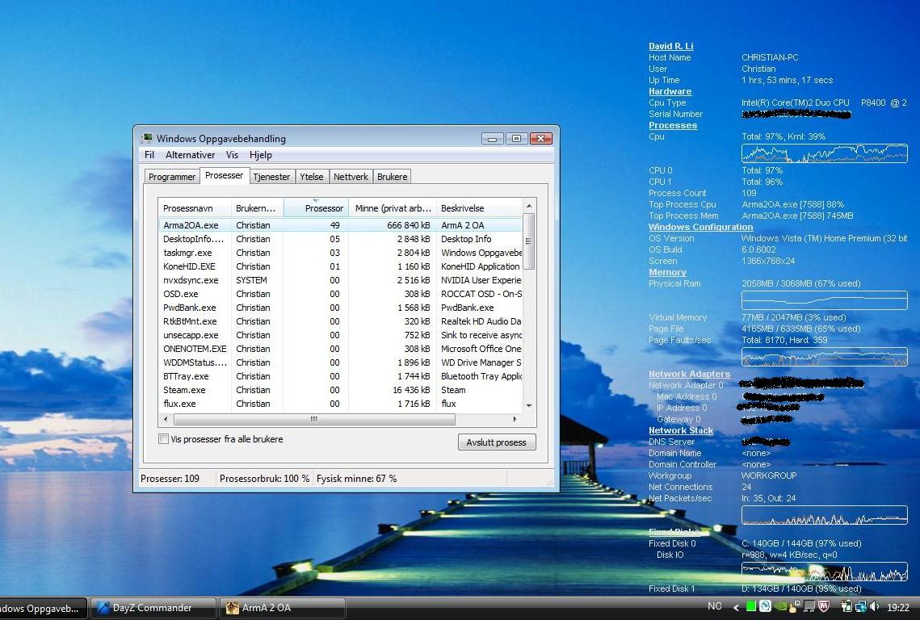Viewport: 920px width, 620px height.
Task: Select the PwdBank.exe process row
Action: pyautogui.click(x=340, y=308)
